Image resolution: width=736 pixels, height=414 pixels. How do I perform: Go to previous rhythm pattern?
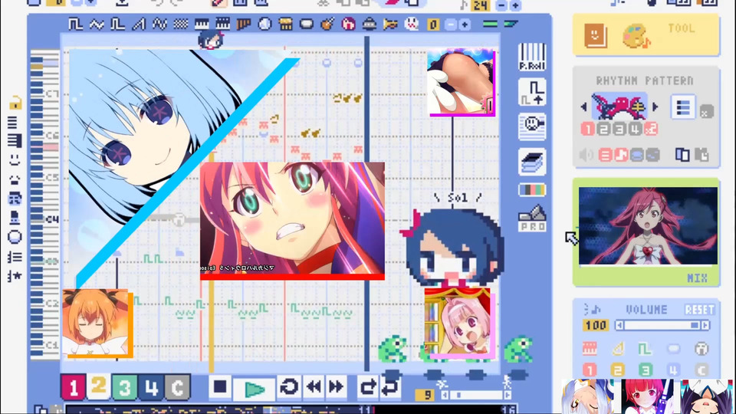click(x=583, y=107)
